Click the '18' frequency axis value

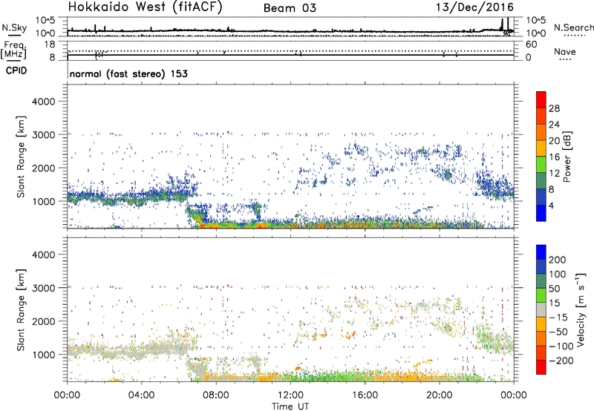50,45
